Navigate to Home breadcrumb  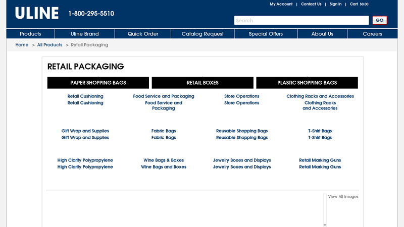click(x=22, y=45)
